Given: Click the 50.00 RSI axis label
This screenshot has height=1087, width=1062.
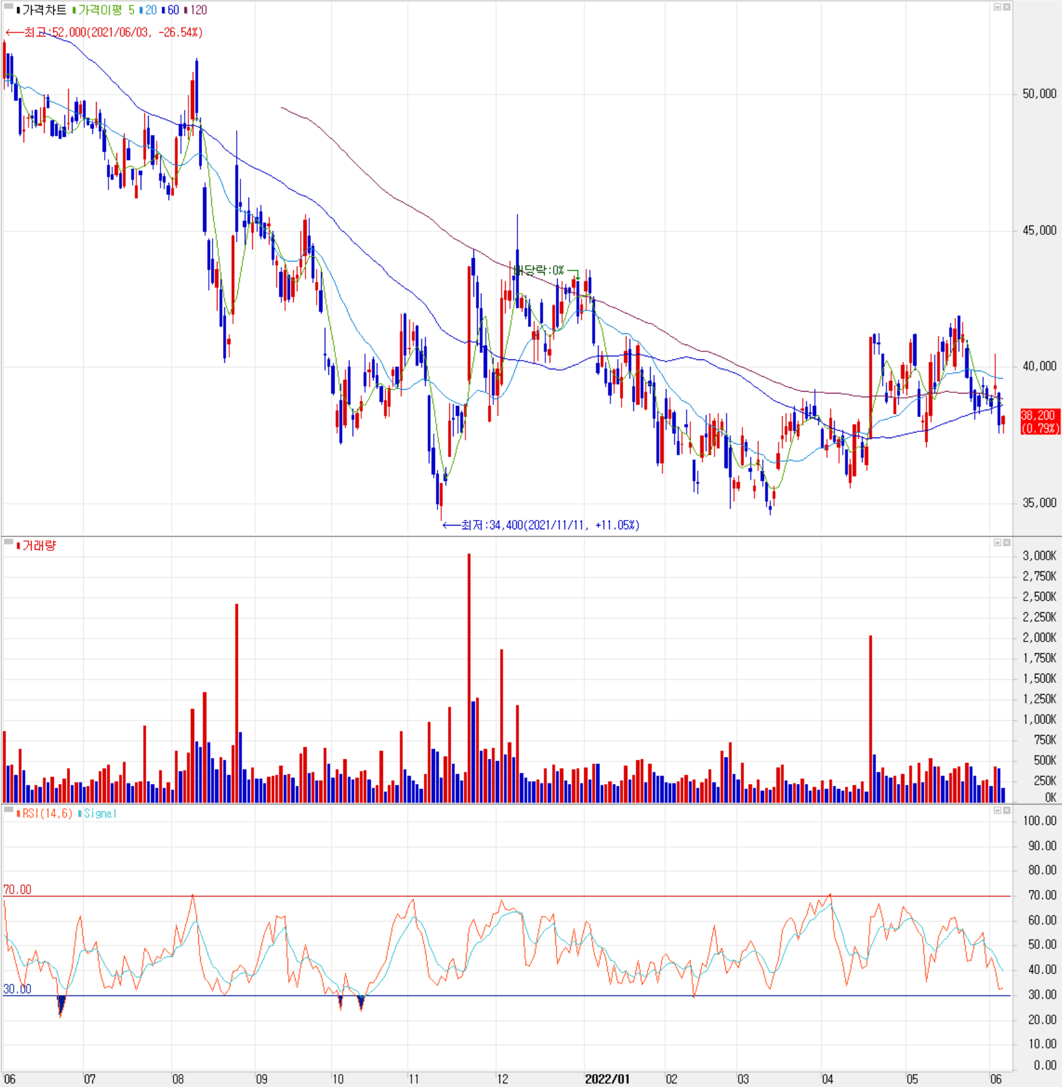Looking at the screenshot, I should 1042,944.
